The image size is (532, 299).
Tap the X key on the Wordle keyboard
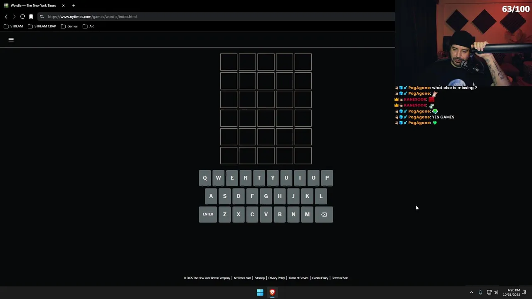click(x=239, y=214)
